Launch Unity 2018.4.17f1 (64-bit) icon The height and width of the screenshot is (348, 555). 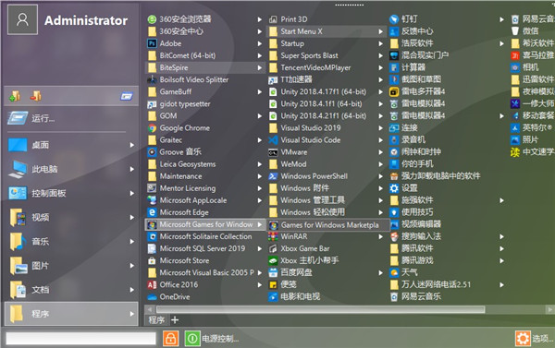coord(273,92)
